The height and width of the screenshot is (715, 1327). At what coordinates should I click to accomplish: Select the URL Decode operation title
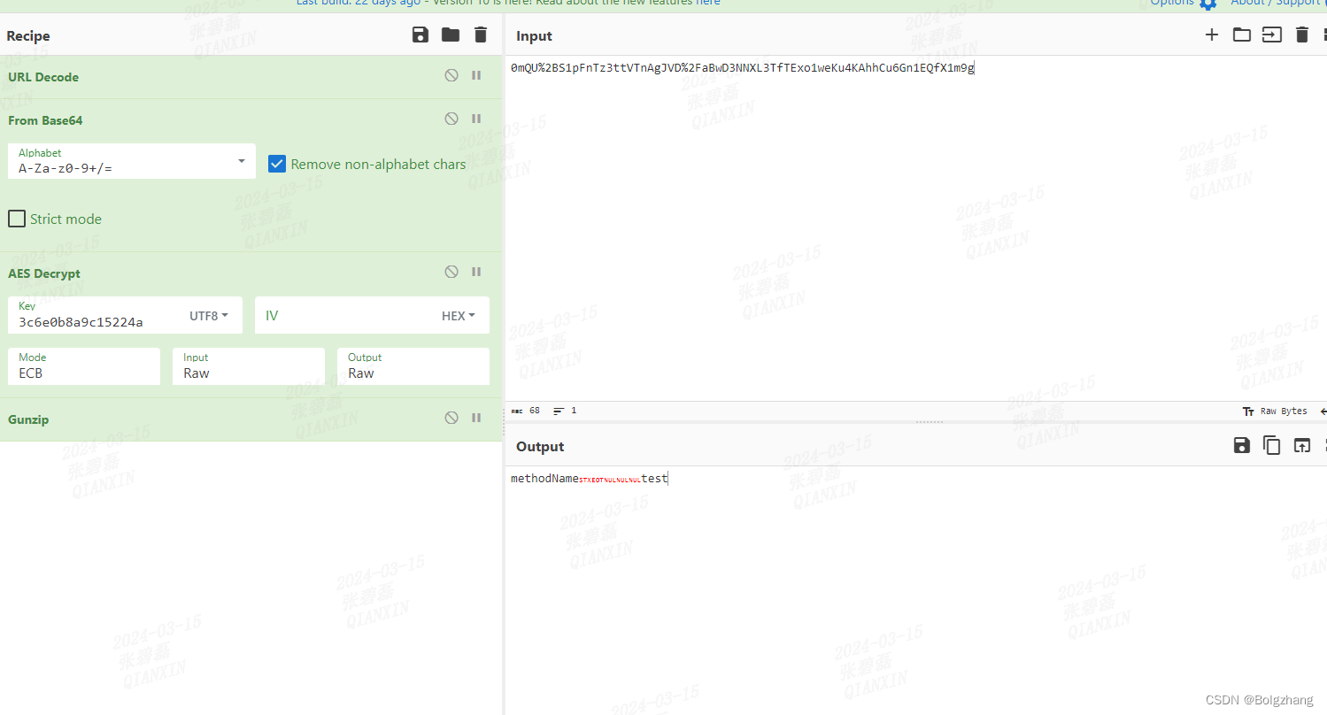(43, 77)
